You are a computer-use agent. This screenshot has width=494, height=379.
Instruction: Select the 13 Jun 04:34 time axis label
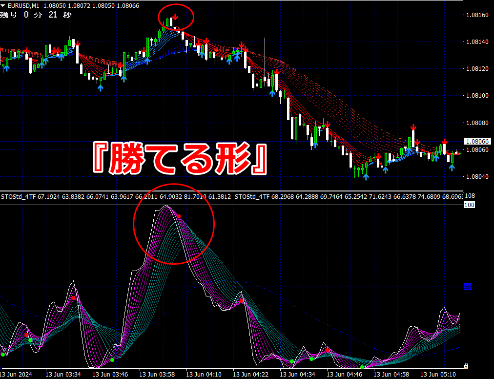pyautogui.click(x=298, y=374)
